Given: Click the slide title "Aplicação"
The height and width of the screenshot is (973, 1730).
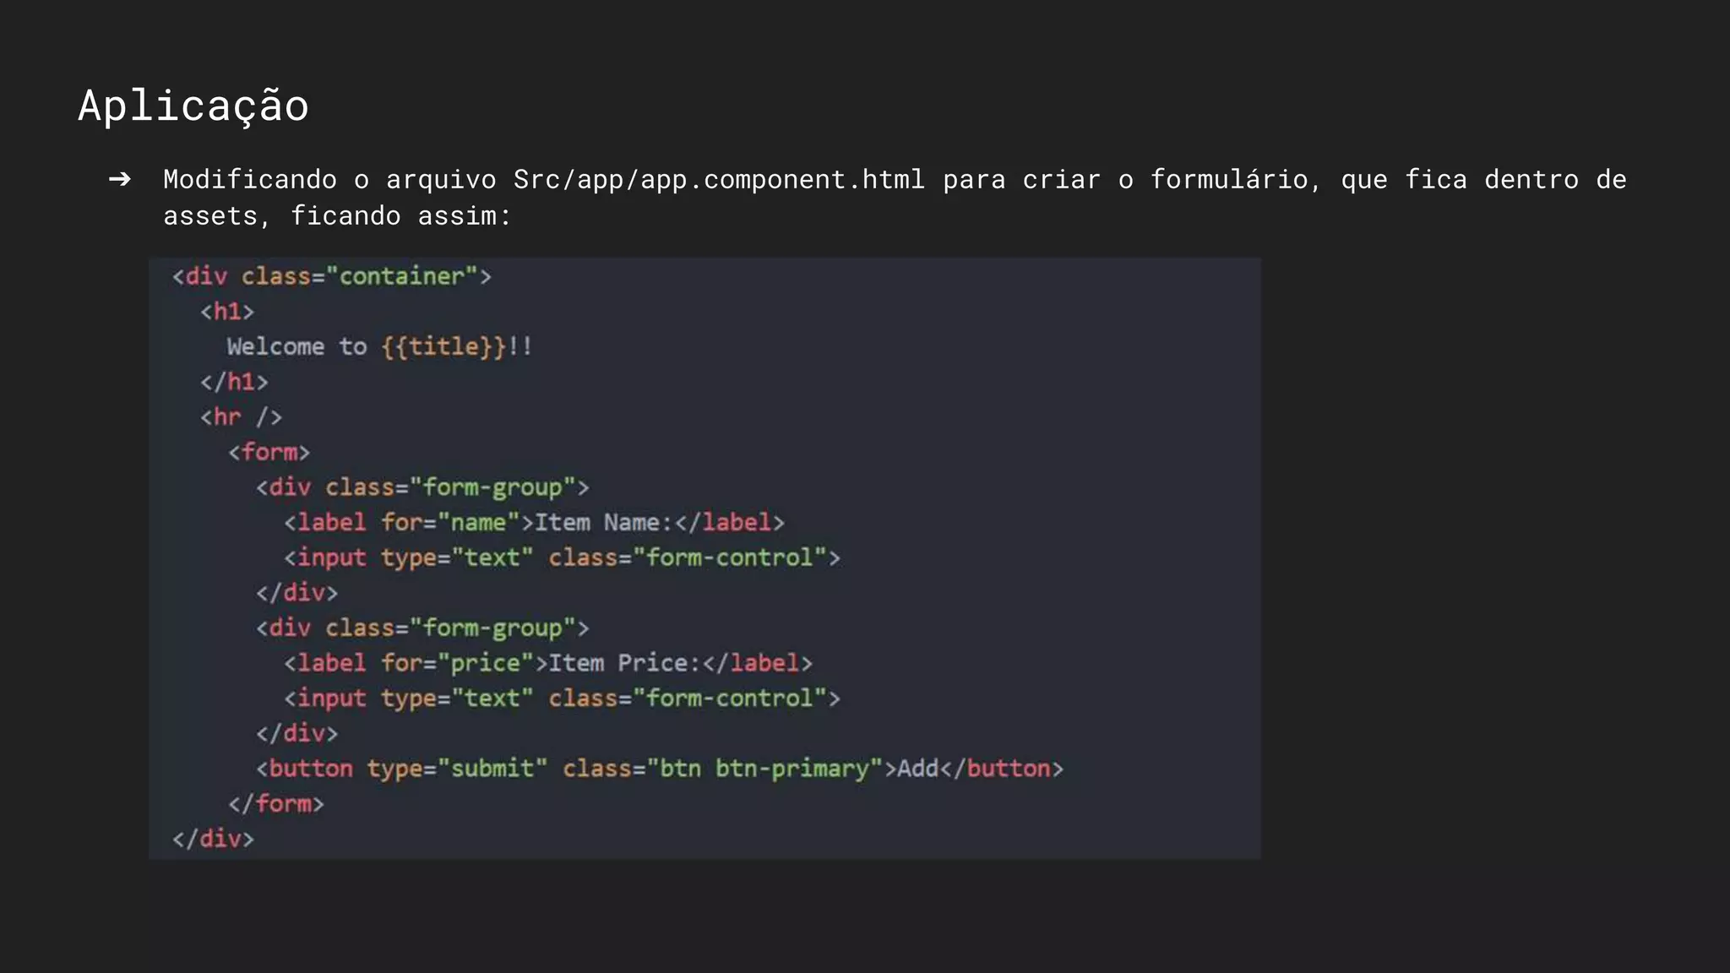Looking at the screenshot, I should 193,106.
